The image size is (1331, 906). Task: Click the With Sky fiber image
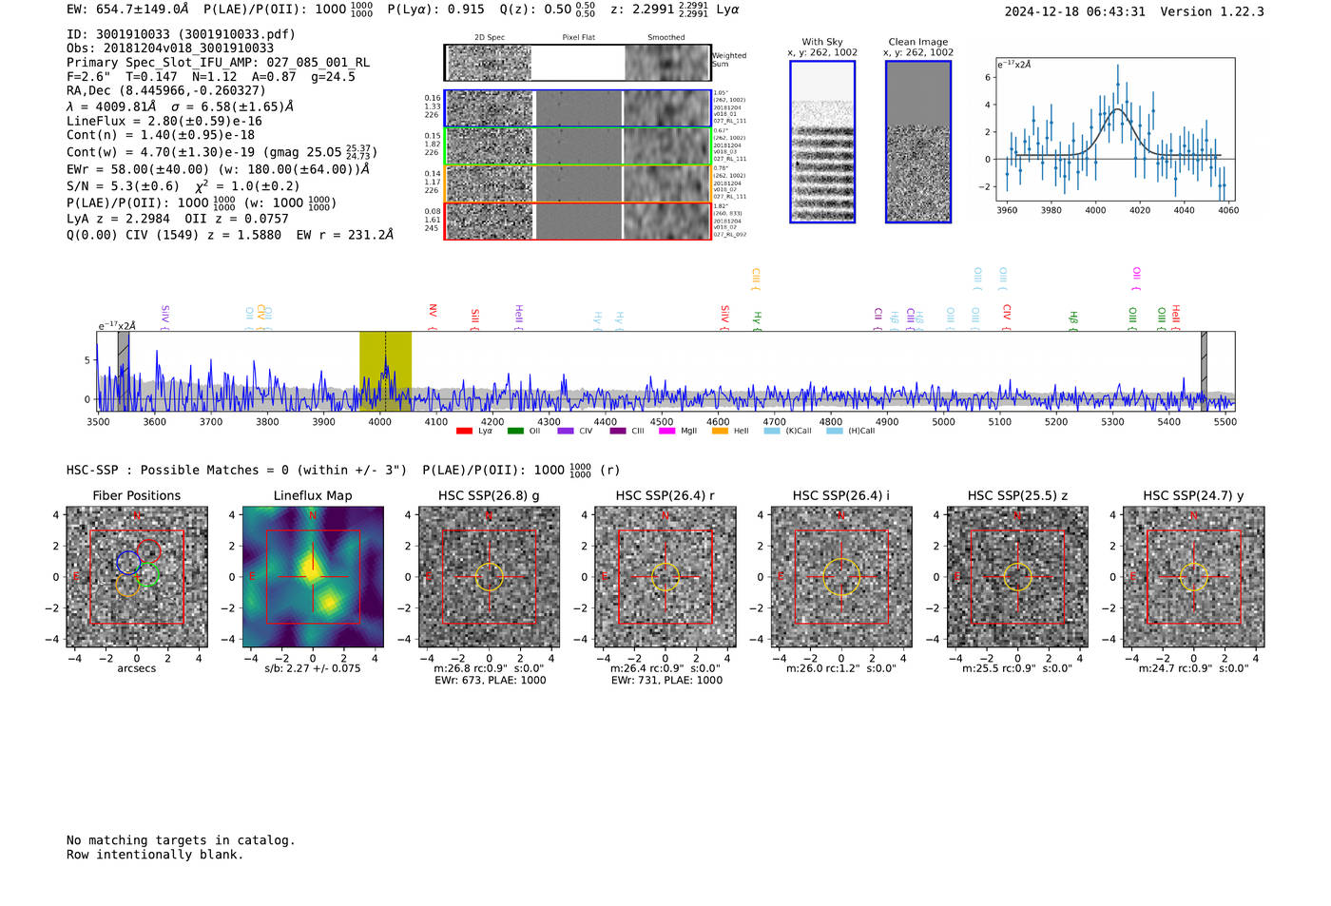point(822,142)
